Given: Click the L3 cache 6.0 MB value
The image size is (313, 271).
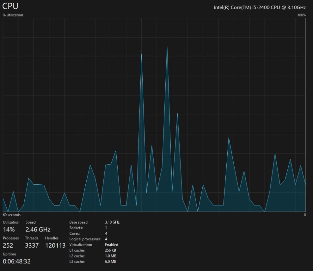Looking at the screenshot, I should (110, 261).
